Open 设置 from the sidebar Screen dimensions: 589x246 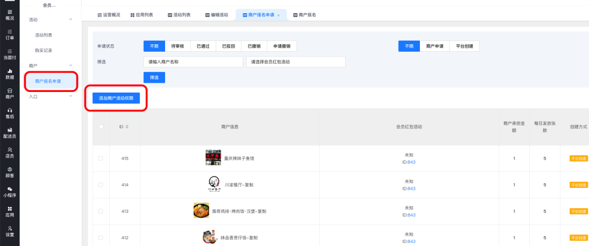pos(10,231)
